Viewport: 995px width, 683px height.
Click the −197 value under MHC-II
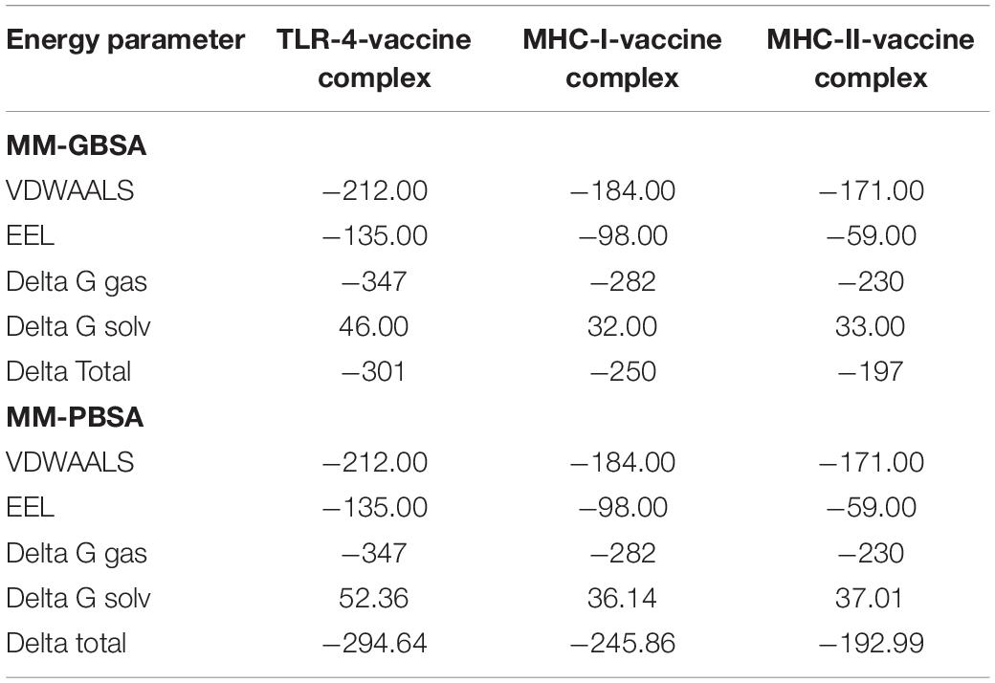point(872,371)
